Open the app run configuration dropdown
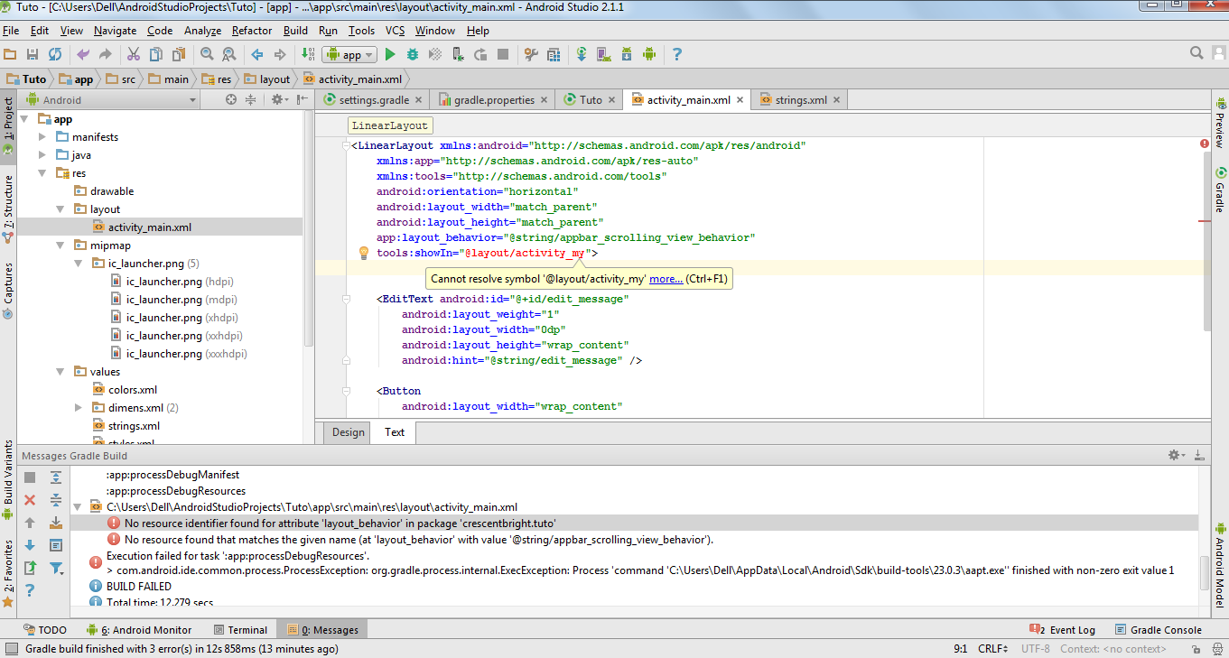The image size is (1229, 658). (349, 54)
